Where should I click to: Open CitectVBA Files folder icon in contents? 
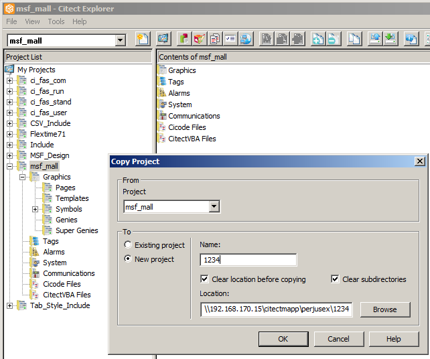[162, 139]
